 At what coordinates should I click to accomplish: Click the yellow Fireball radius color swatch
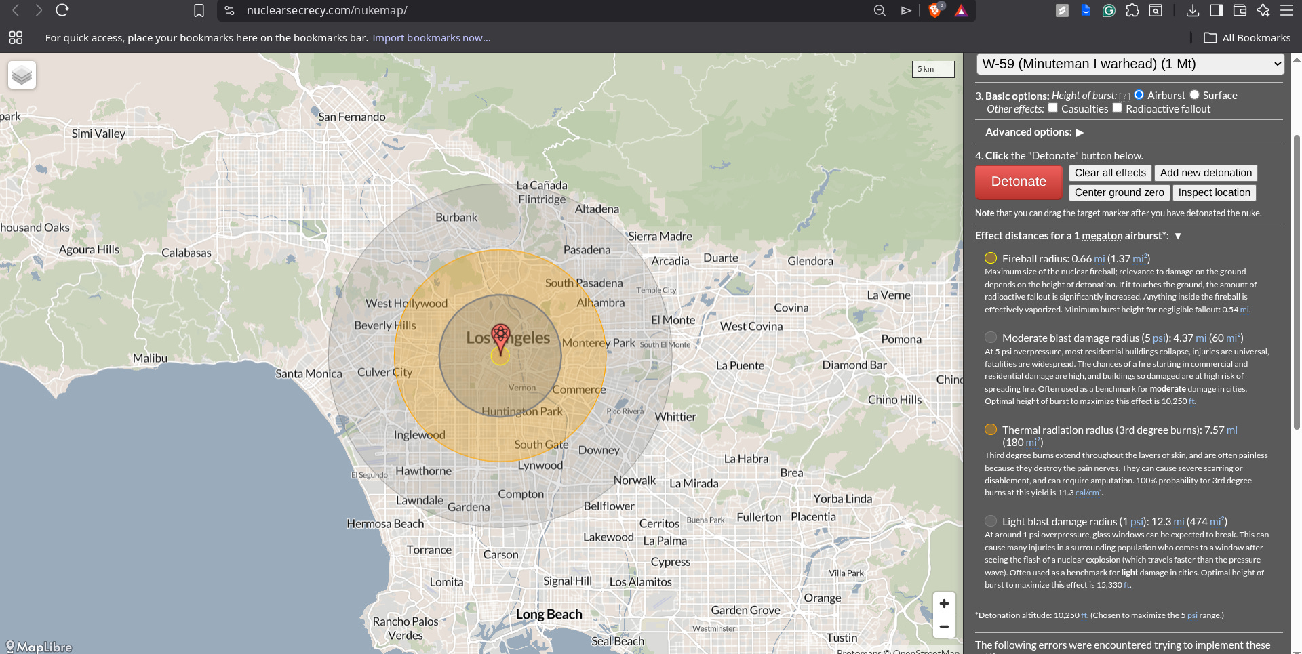[991, 258]
